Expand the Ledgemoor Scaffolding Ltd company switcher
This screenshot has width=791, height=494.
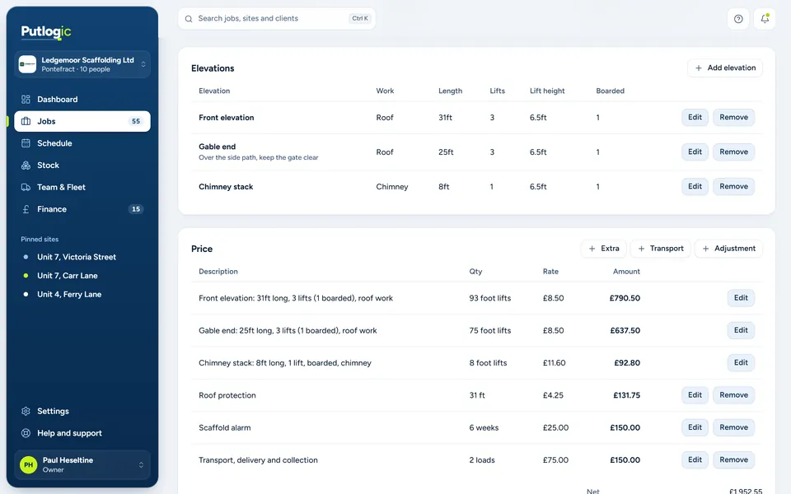click(x=82, y=64)
